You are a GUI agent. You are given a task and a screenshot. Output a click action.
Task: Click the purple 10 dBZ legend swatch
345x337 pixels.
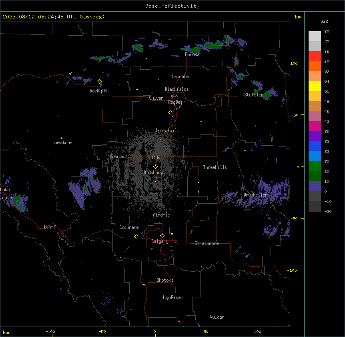[x=315, y=187]
